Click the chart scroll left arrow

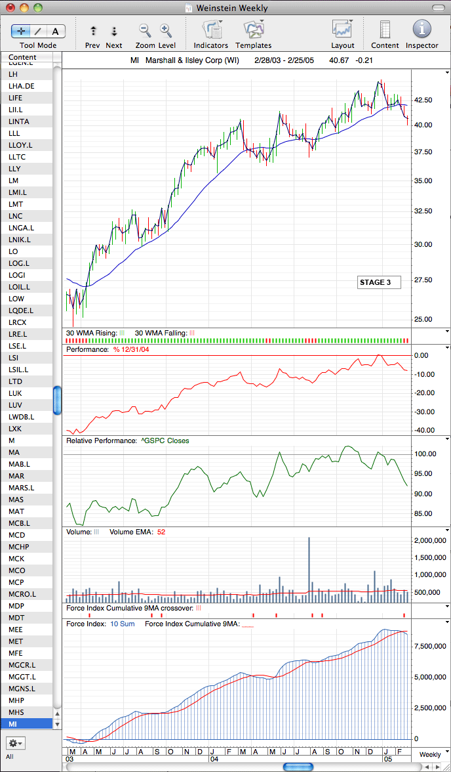[426, 767]
